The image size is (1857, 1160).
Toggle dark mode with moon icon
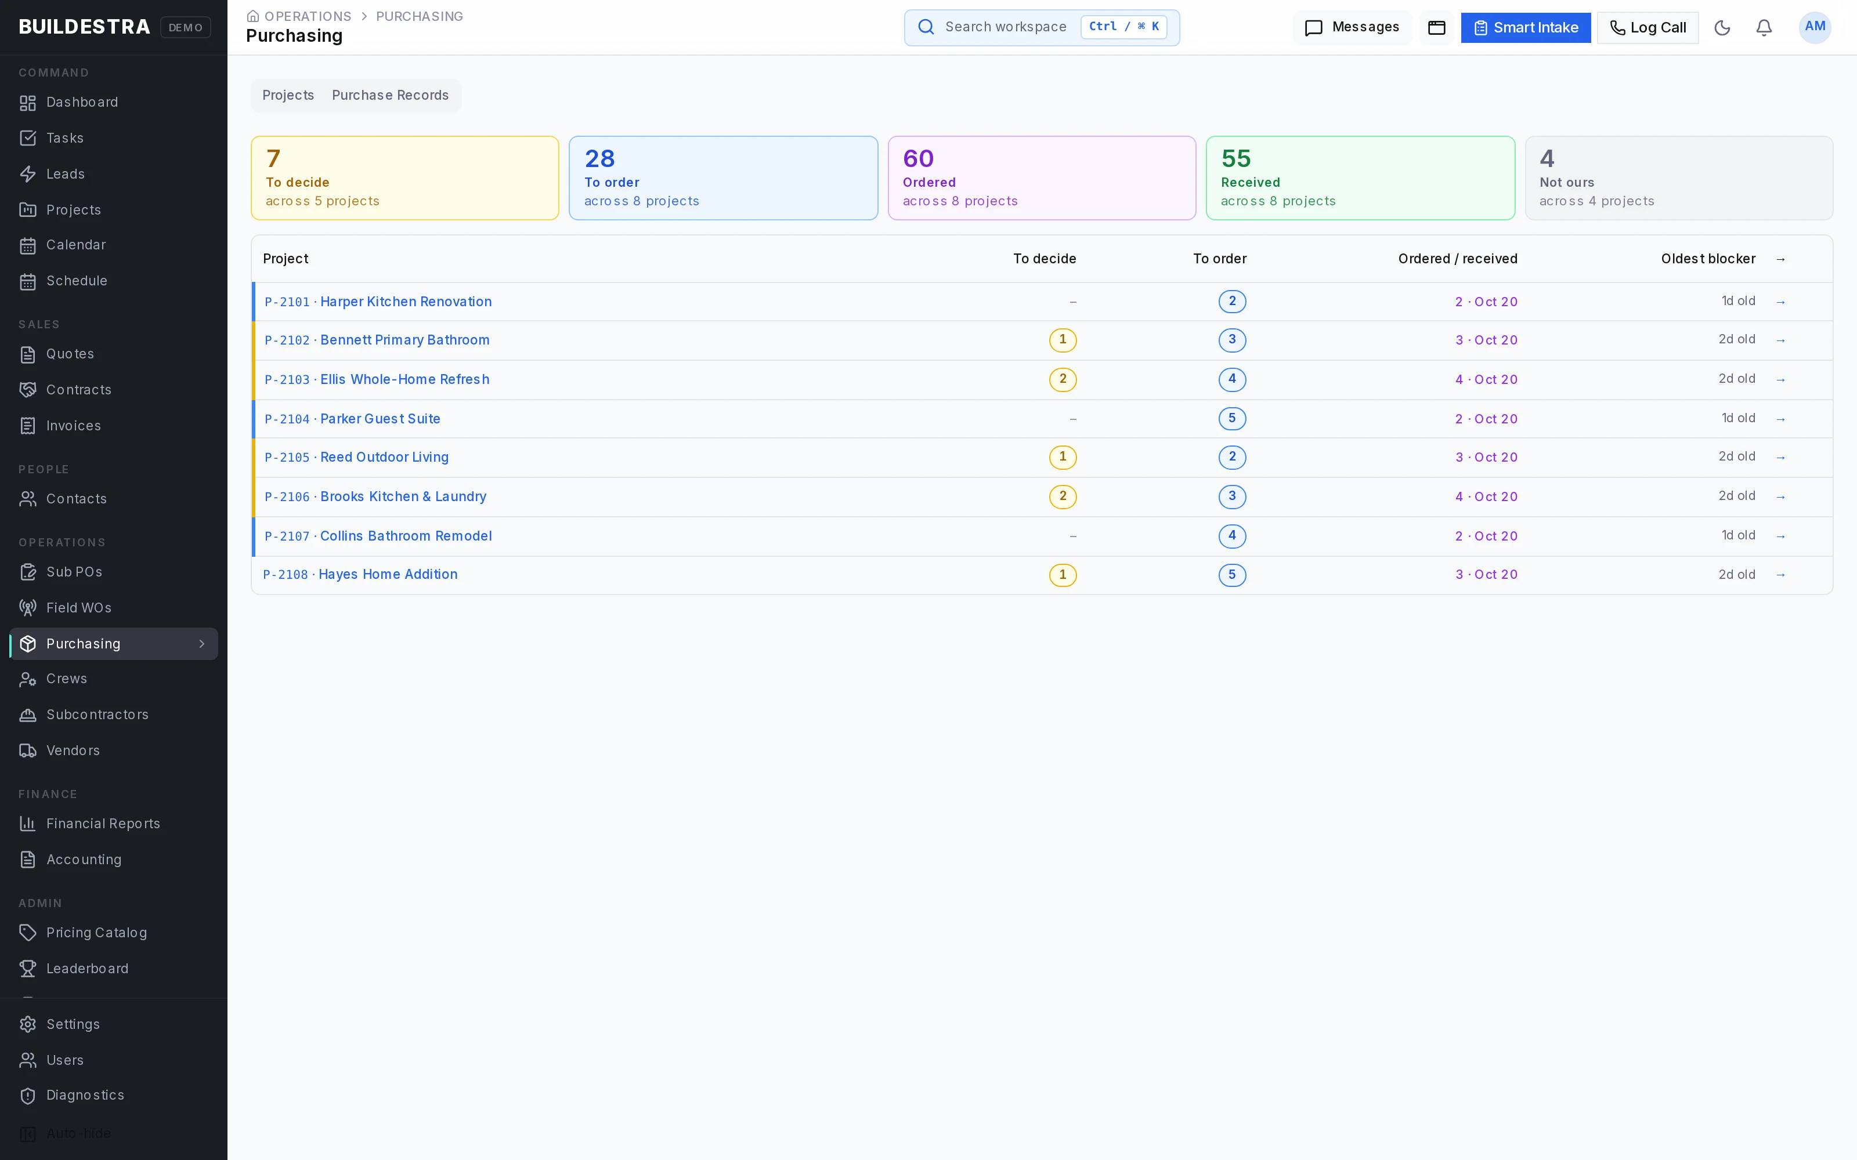click(x=1722, y=28)
